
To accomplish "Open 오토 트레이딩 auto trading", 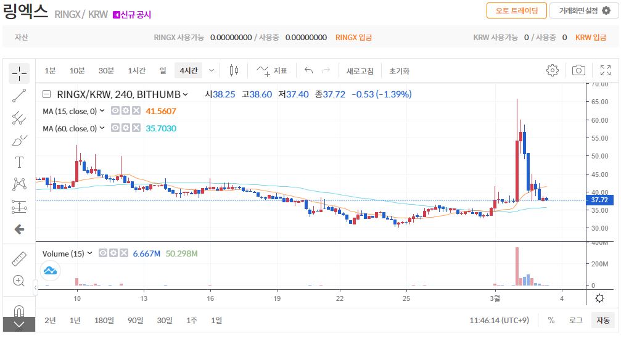I will tap(516, 10).
